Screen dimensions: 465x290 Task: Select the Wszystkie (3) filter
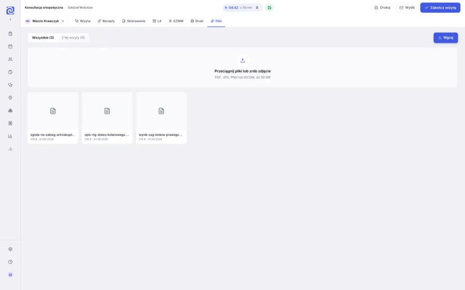coord(43,38)
